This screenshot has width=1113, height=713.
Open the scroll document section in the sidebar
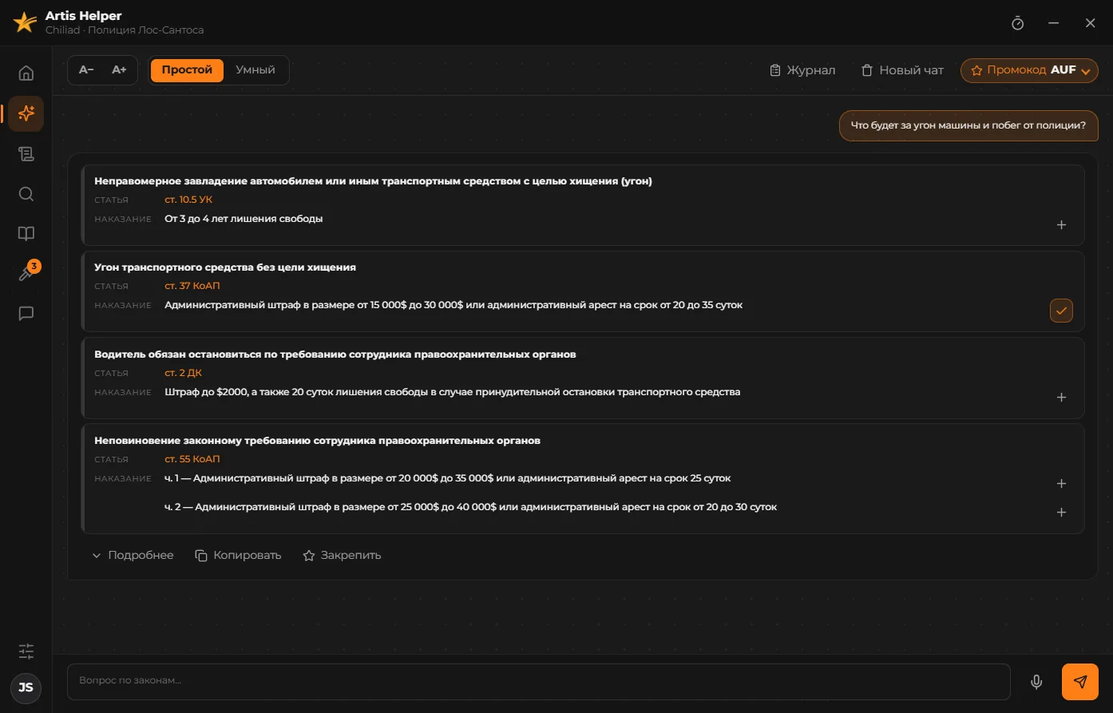[26, 154]
